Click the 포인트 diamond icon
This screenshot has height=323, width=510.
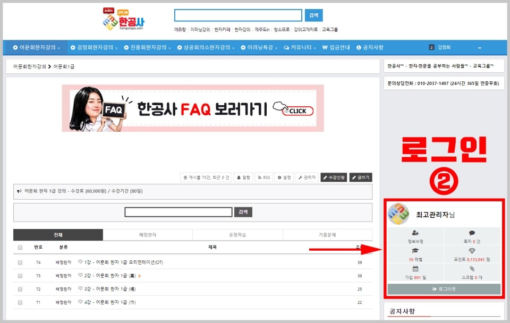pyautogui.click(x=472, y=251)
